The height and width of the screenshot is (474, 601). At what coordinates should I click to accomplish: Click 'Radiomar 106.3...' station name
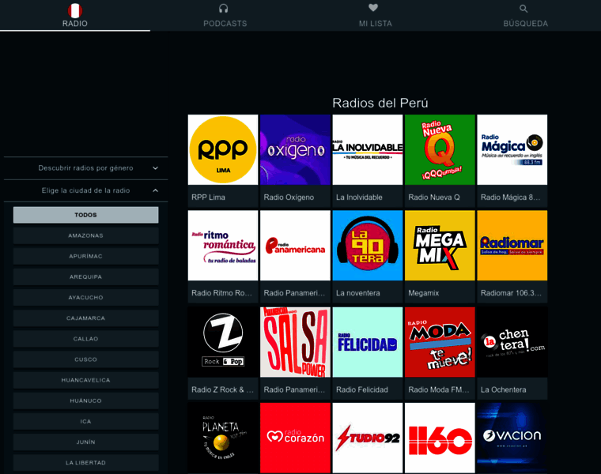[x=511, y=293]
